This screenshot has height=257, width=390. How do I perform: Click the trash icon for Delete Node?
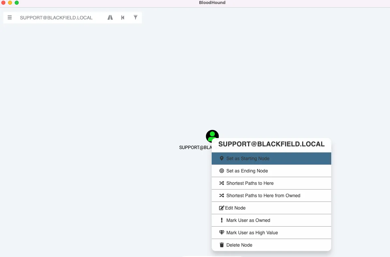(221, 245)
